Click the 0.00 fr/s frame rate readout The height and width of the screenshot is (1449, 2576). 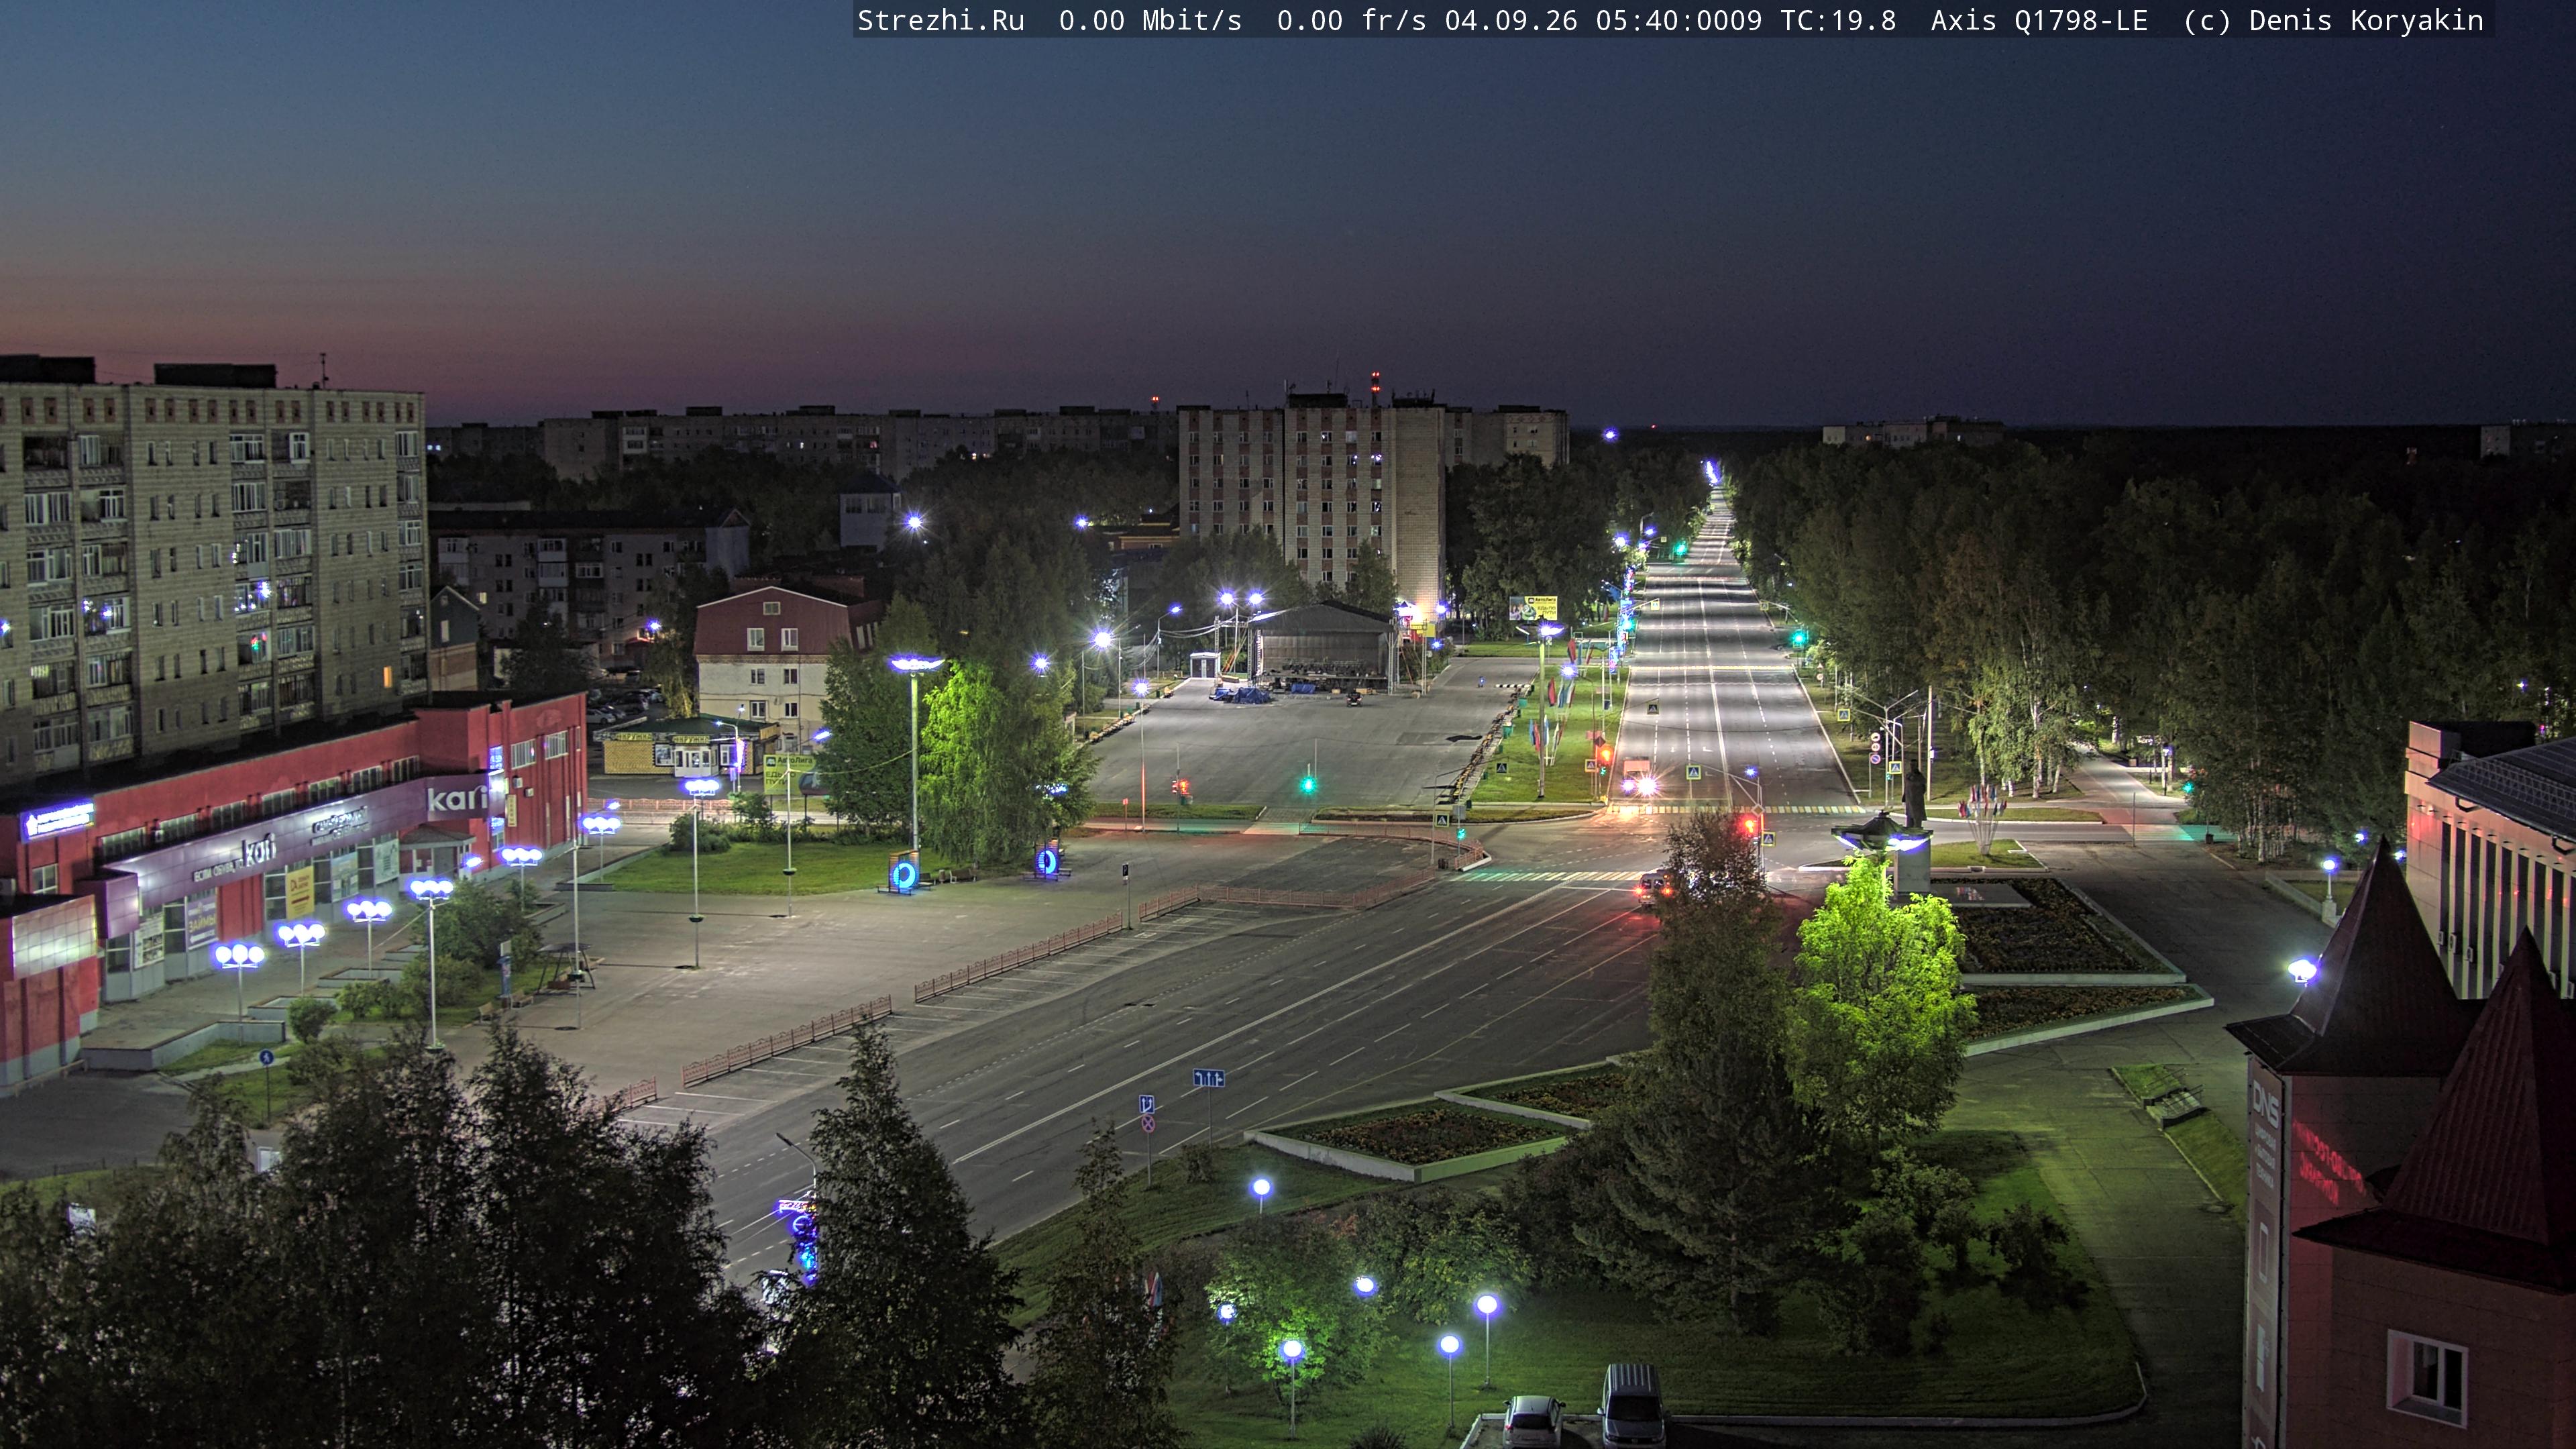pos(1351,21)
